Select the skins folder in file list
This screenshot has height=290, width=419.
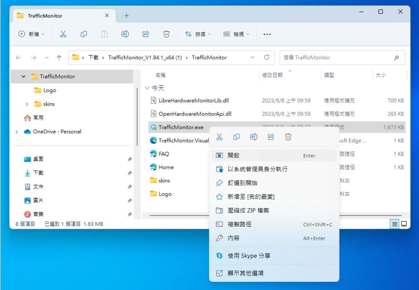pyautogui.click(x=160, y=181)
